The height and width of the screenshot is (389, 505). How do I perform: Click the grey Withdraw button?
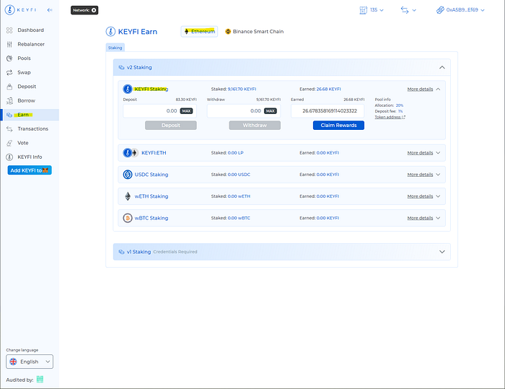[x=255, y=126]
